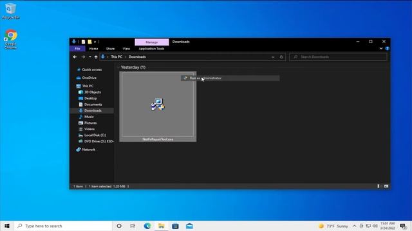The image size is (412, 231).
Task: Open Task View from the taskbar
Action: click(133, 226)
